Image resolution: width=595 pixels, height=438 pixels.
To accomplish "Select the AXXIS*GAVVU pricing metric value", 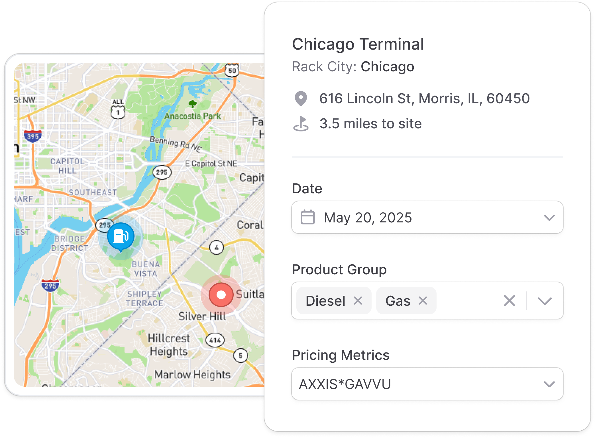I will point(345,384).
